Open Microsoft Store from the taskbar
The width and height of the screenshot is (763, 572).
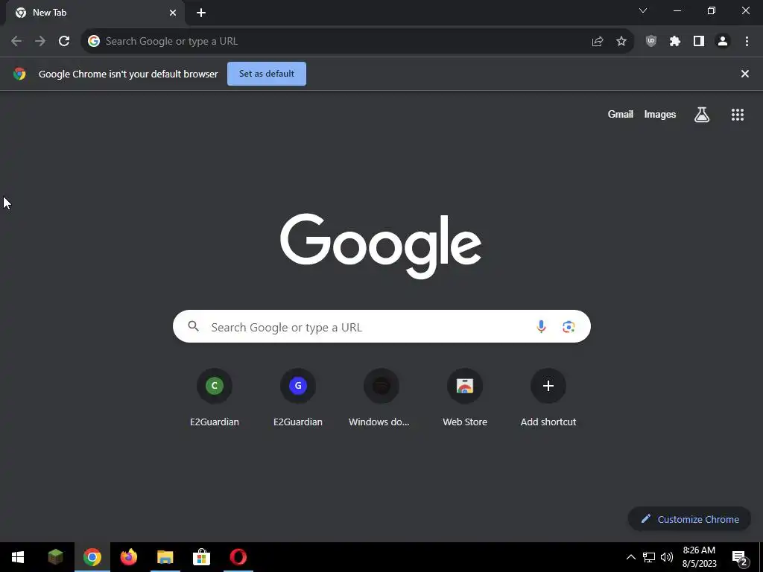(201, 557)
